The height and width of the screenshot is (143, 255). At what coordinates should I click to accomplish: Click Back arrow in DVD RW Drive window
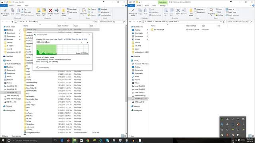[x=130, y=21]
